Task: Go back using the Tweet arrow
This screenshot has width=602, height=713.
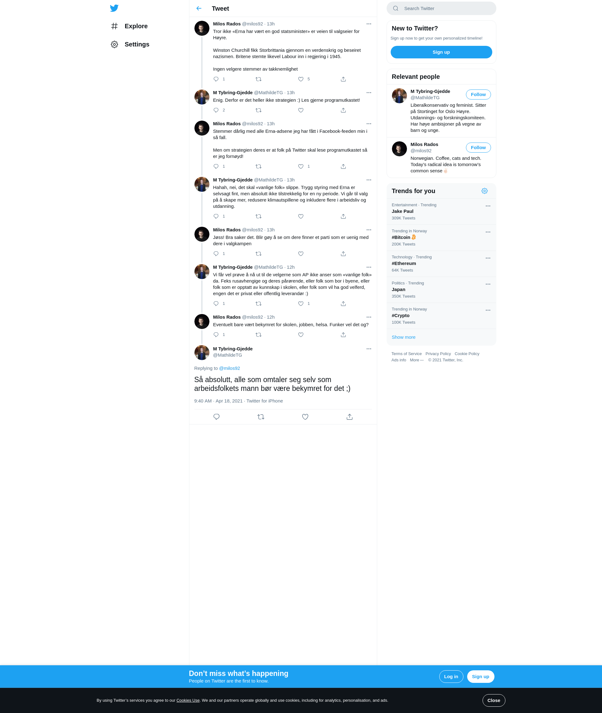Action: [x=199, y=8]
